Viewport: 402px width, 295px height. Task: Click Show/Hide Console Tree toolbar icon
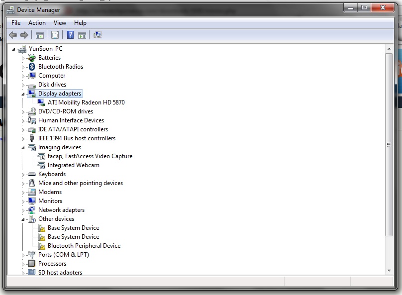click(40, 35)
